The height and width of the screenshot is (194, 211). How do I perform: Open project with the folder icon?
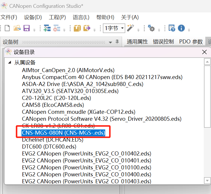pyautogui.click(x=17, y=28)
